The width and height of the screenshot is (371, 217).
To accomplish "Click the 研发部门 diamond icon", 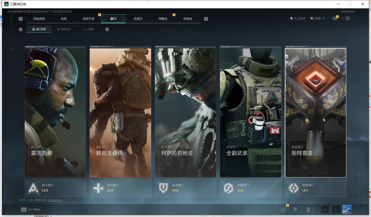I will click(293, 188).
